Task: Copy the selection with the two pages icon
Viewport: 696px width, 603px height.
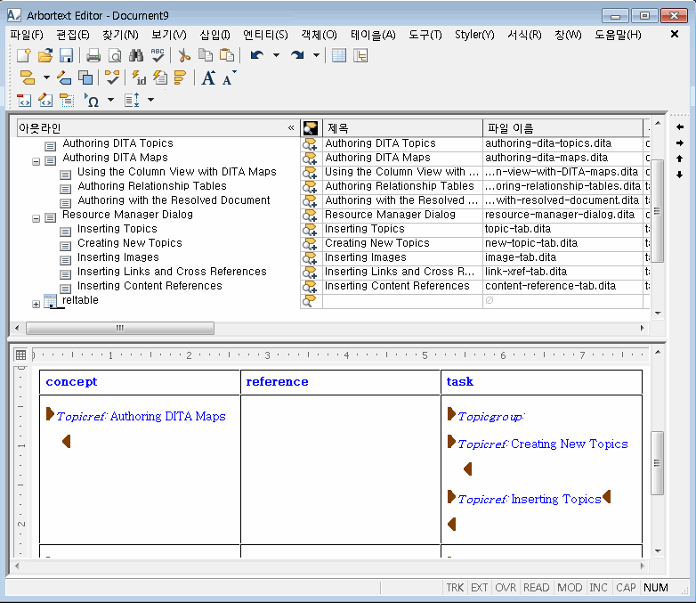Action: tap(205, 55)
